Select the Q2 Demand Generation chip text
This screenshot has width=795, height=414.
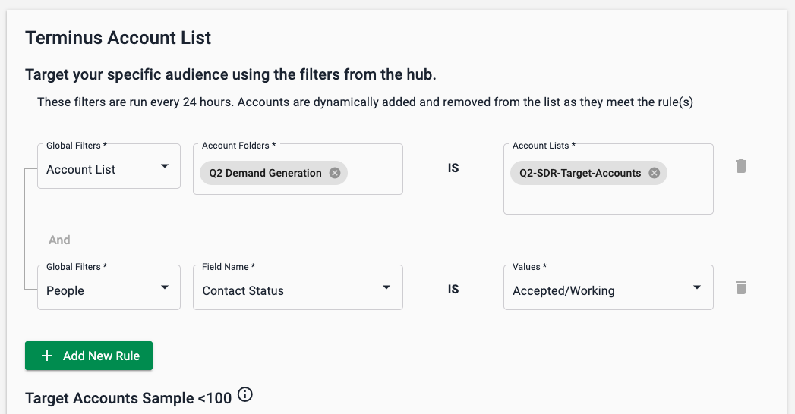pyautogui.click(x=265, y=173)
